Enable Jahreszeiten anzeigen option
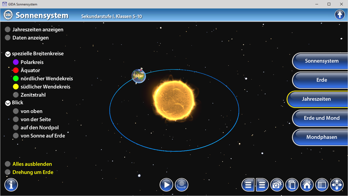 pos(8,30)
